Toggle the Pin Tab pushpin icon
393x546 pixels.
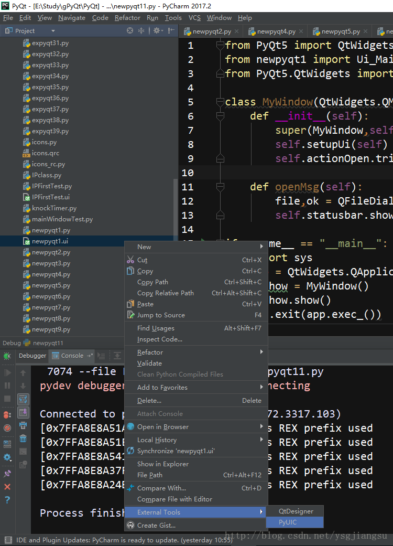(7, 474)
